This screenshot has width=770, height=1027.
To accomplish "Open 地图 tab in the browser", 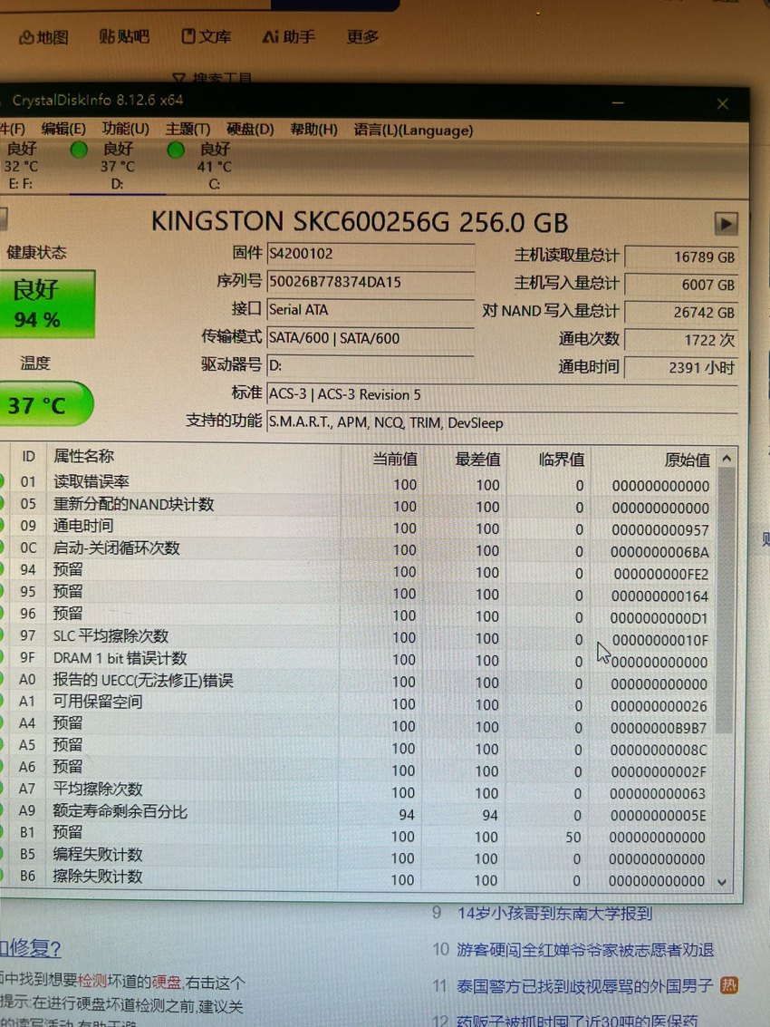I will 43,37.
